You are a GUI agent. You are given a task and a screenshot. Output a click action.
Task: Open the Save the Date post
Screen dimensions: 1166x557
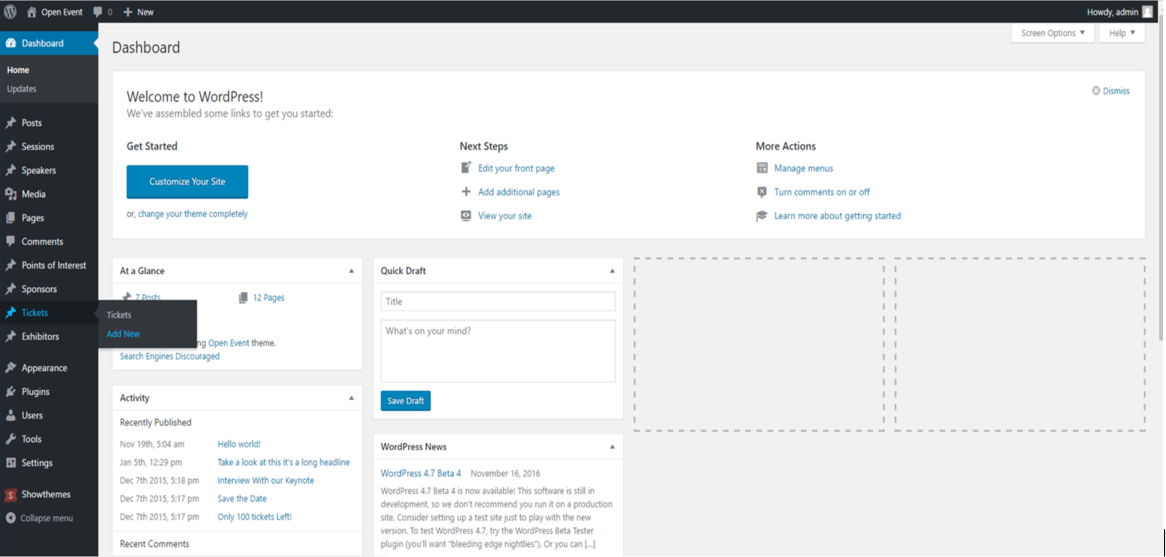click(242, 499)
